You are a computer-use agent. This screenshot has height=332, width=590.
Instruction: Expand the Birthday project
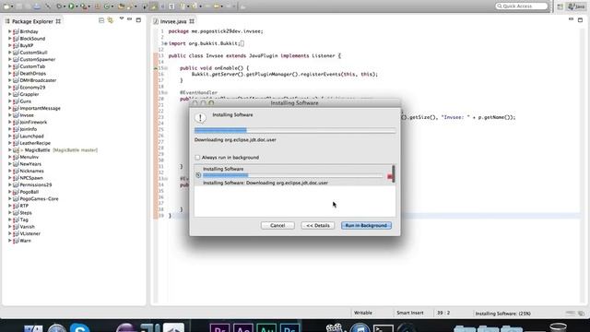pyautogui.click(x=10, y=31)
